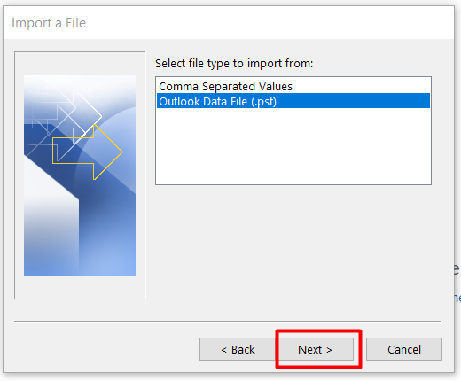Select Outlook Data File (.pst) entry
The image size is (461, 381).
[x=293, y=101]
